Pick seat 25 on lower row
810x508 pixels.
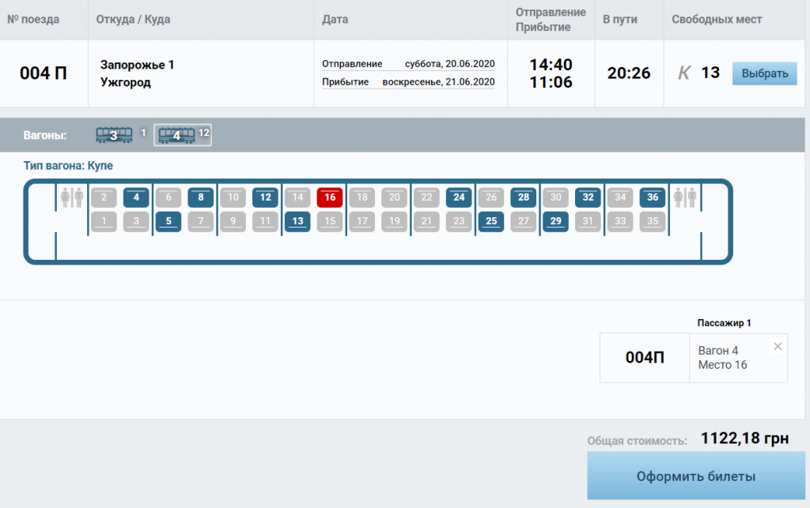[491, 221]
